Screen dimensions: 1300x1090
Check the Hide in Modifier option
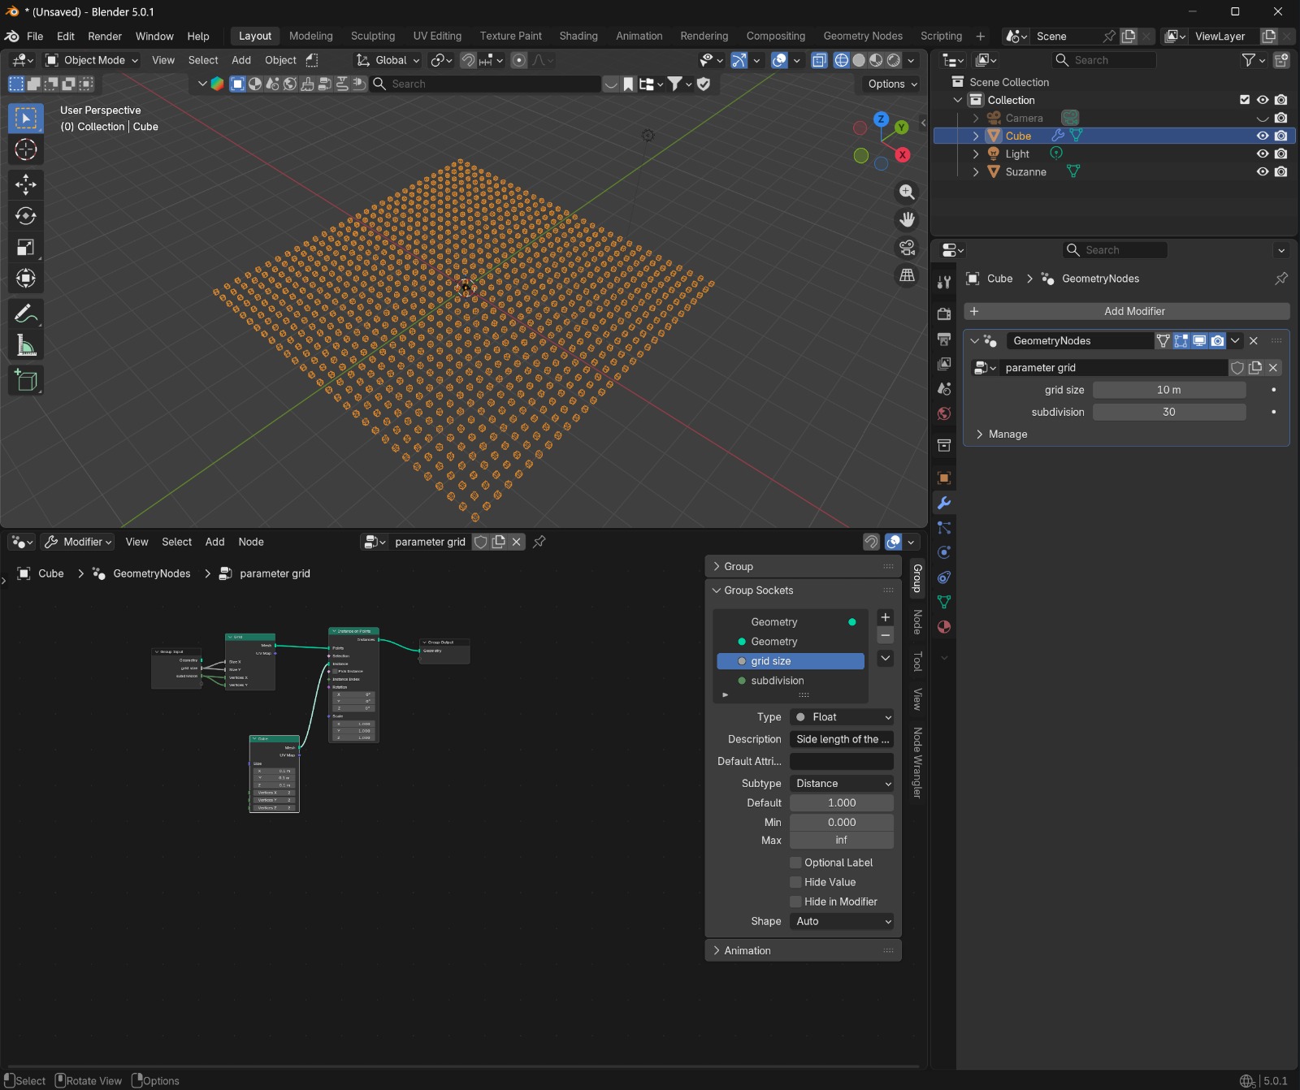coord(796,902)
